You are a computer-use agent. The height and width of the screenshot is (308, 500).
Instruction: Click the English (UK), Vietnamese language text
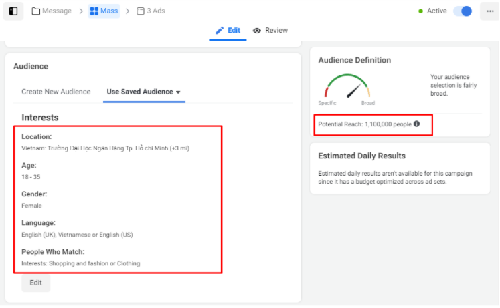77,235
